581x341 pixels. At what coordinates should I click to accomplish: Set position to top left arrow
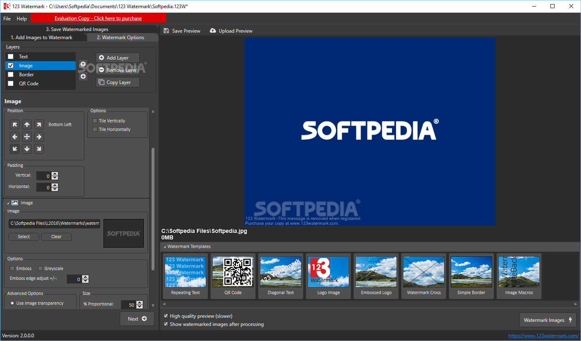point(15,124)
